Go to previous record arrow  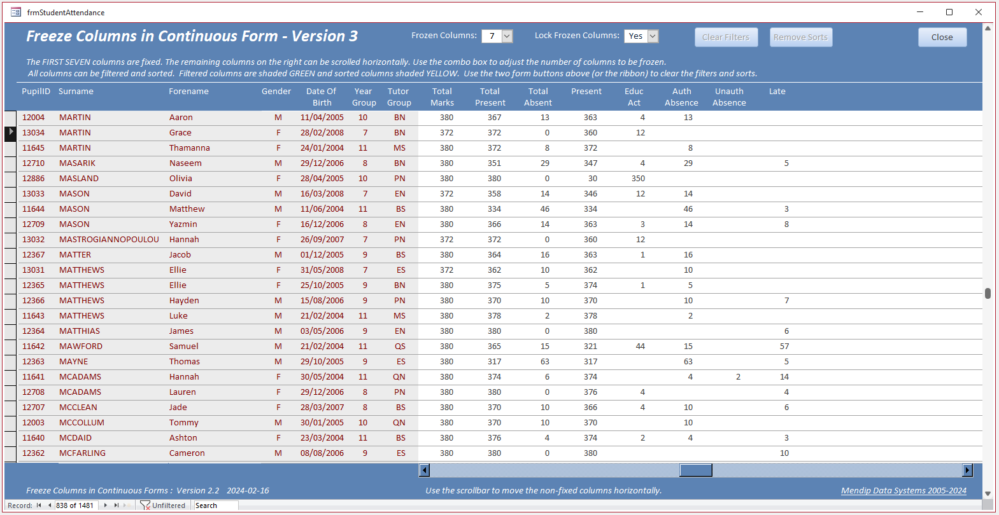click(x=50, y=505)
